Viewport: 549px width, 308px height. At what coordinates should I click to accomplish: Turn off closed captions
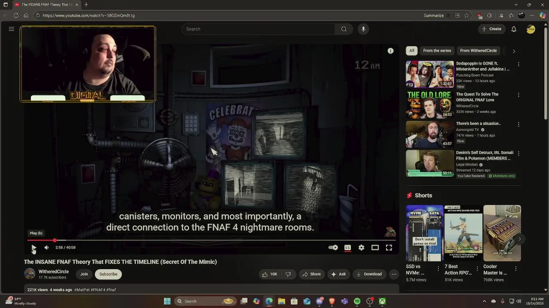coord(347,247)
